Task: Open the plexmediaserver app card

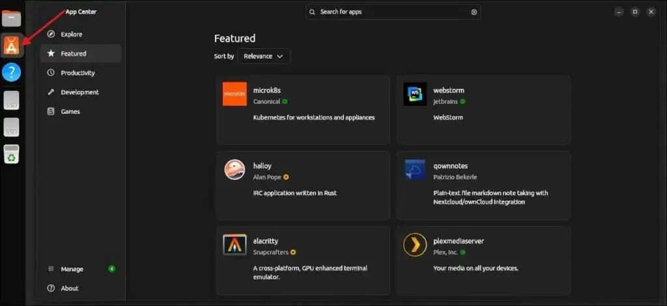Action: 483,261
